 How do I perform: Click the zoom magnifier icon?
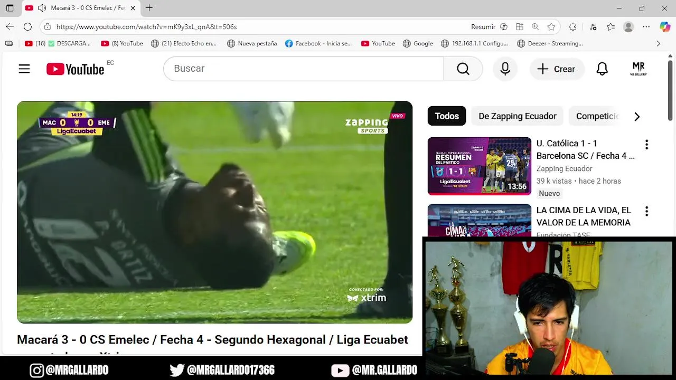point(536,26)
